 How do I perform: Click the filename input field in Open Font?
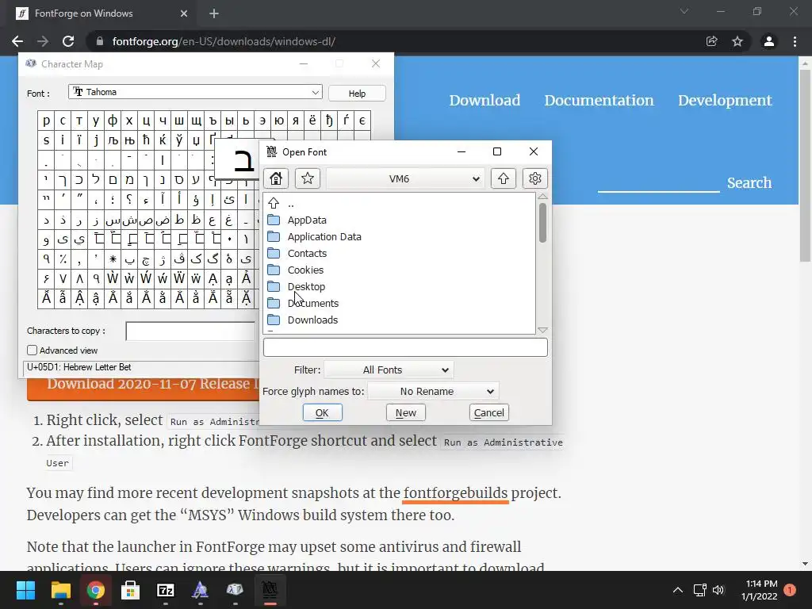405,347
